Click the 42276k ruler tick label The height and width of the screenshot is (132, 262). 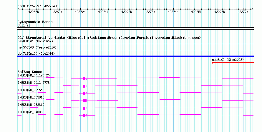click(220, 12)
